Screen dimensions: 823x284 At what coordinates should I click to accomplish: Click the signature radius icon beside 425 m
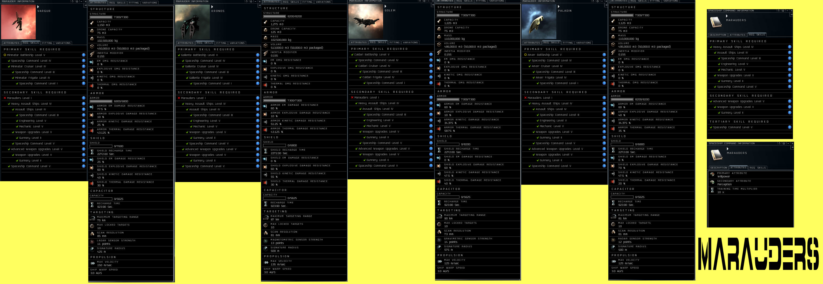click(92, 250)
